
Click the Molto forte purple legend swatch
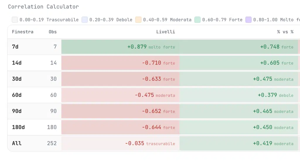(248, 20)
